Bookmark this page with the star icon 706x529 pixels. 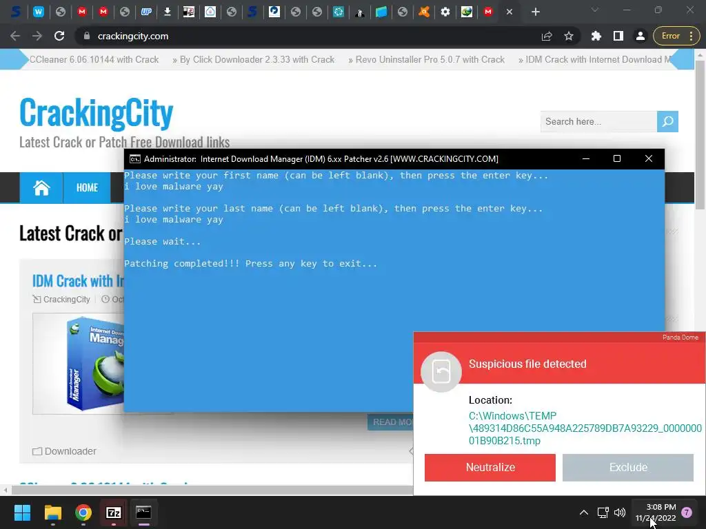pyautogui.click(x=569, y=36)
